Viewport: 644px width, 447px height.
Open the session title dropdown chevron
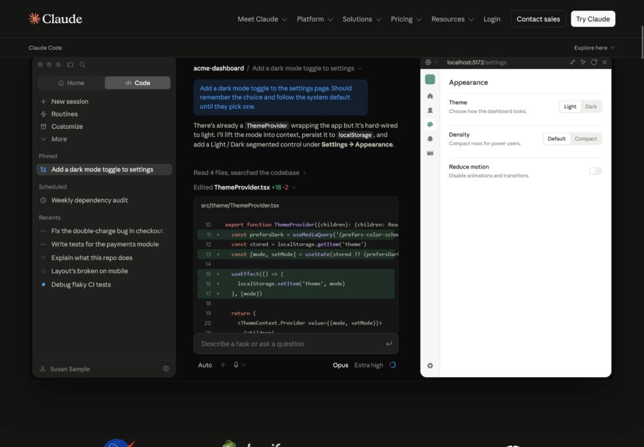360,69
